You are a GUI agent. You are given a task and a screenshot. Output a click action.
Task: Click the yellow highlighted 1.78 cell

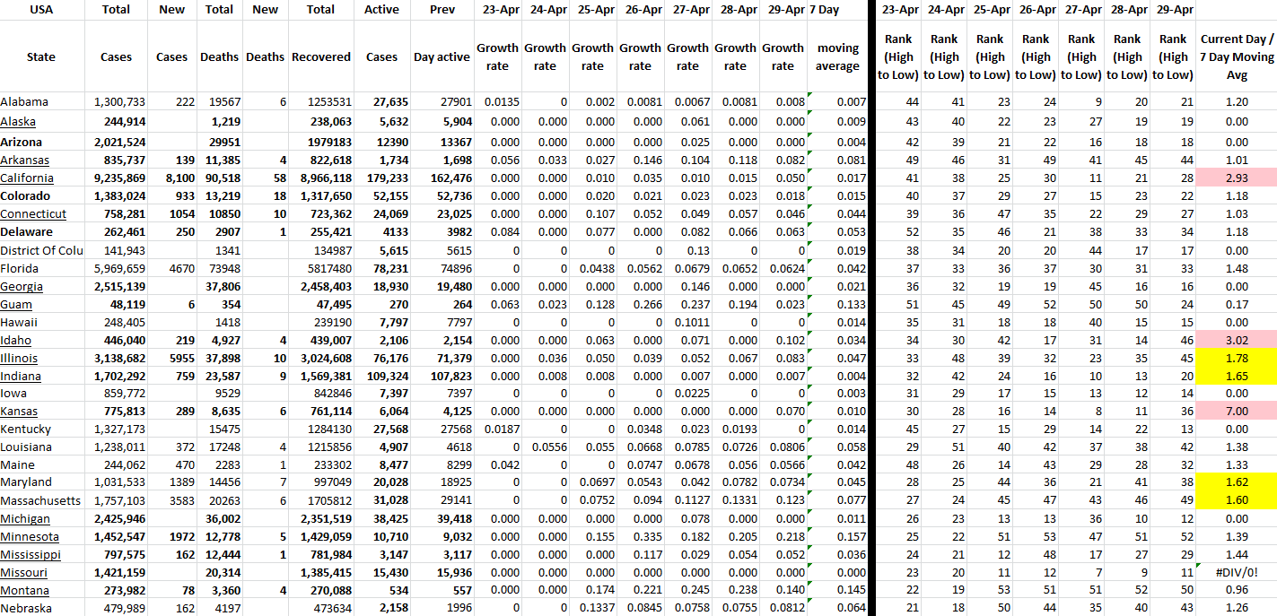(x=1237, y=358)
